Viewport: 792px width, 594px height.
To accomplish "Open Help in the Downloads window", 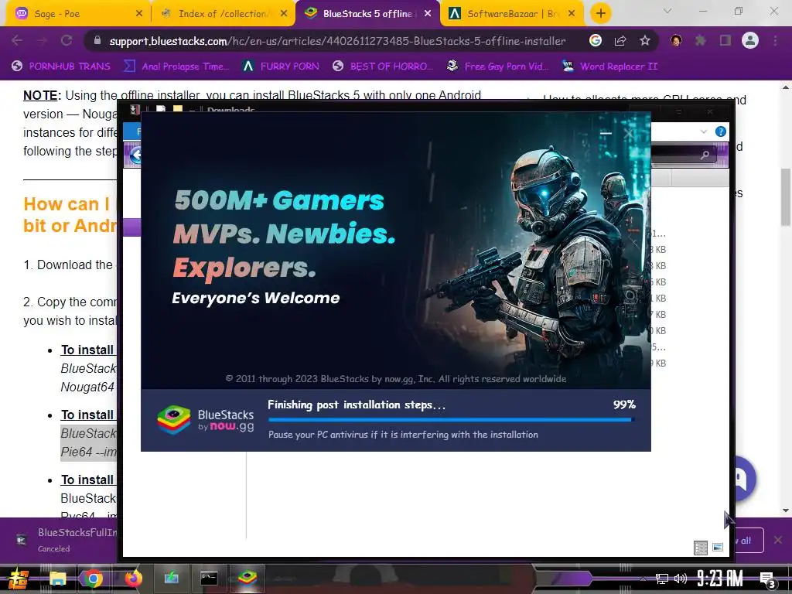I will tap(721, 131).
